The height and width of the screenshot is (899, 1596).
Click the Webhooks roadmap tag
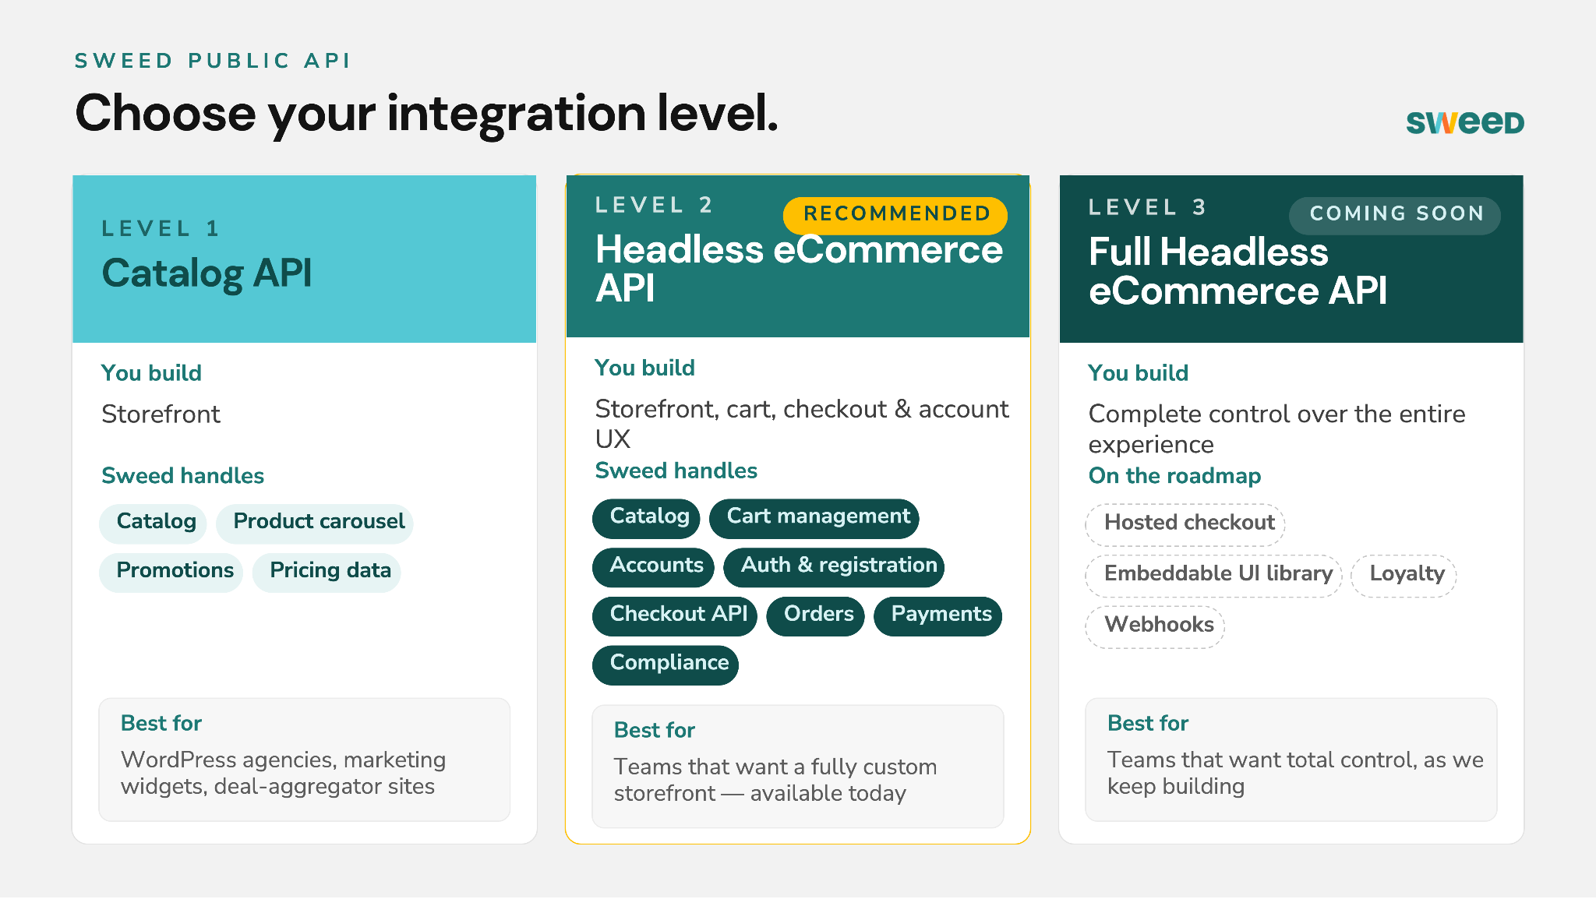pos(1155,626)
